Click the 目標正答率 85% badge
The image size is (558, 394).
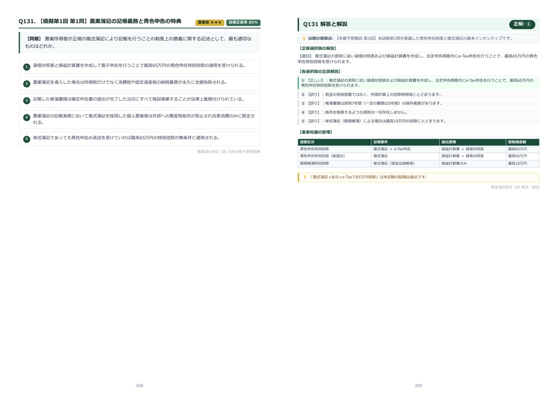(x=244, y=22)
